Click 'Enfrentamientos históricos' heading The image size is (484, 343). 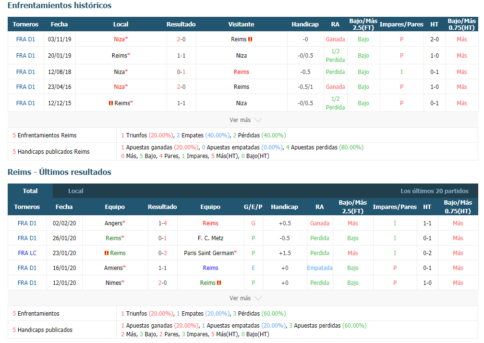click(x=60, y=5)
